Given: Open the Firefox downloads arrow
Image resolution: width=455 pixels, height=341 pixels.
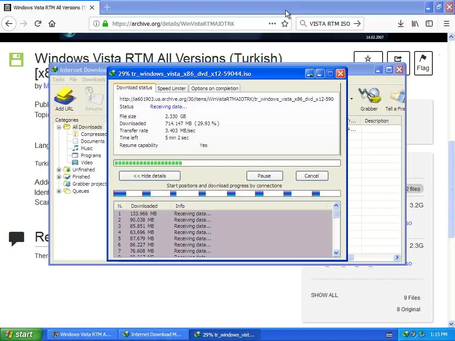Looking at the screenshot, I should [401, 24].
